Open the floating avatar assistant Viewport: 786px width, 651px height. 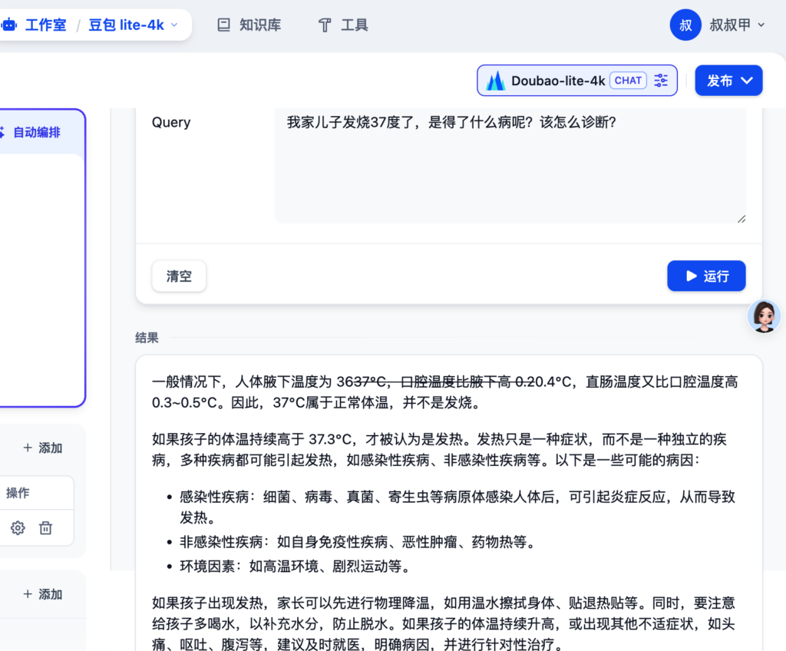click(764, 316)
